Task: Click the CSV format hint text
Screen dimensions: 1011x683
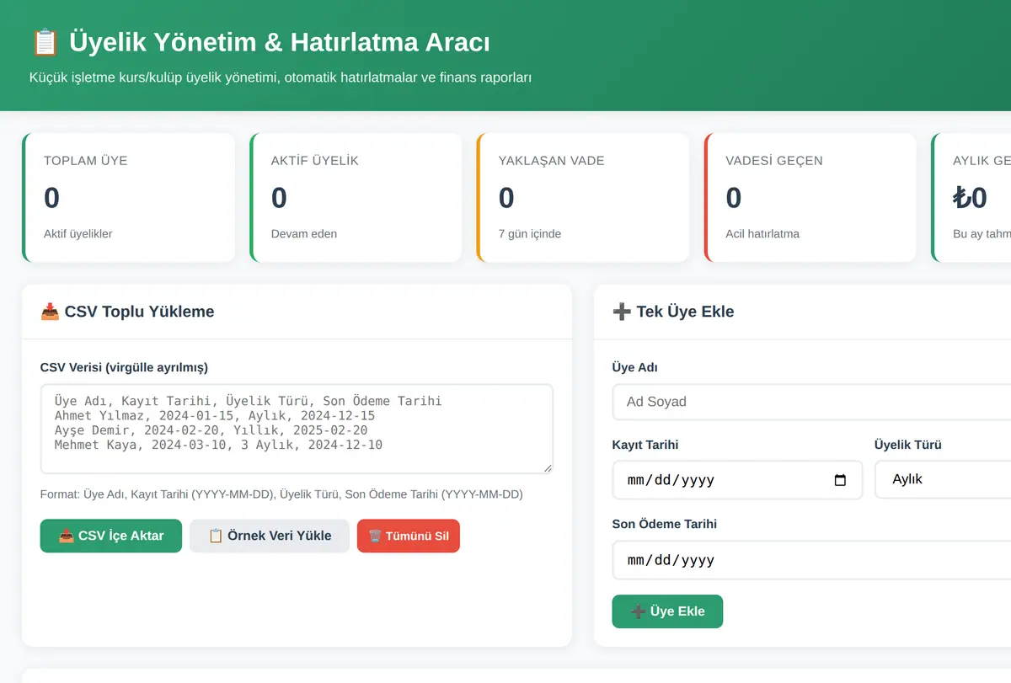Action: 281,494
